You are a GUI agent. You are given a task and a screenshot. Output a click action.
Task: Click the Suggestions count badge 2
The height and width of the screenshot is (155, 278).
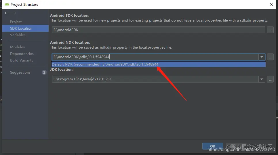(44, 72)
